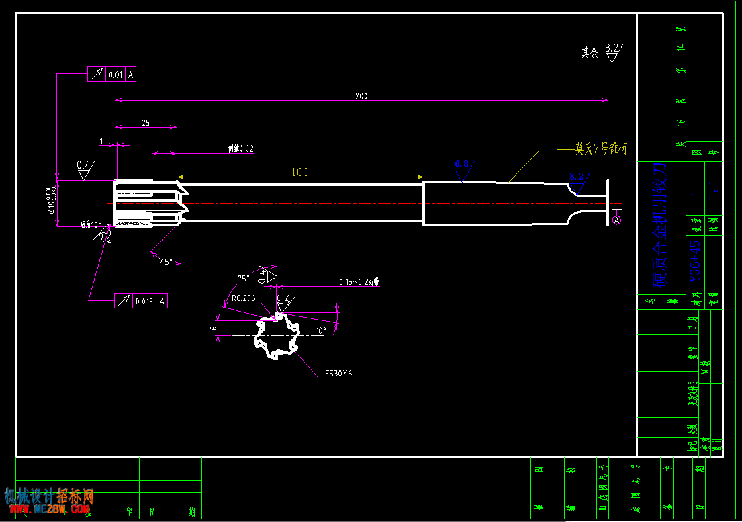Select the 0.015 A runout tolerance frame
Viewport: 742px width, 522px height.
(140, 301)
